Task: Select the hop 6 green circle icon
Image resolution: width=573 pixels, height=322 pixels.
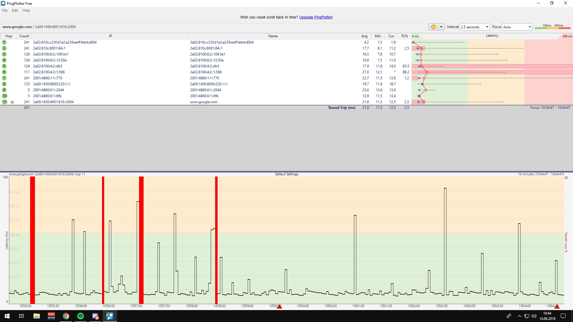Action: (x=4, y=72)
